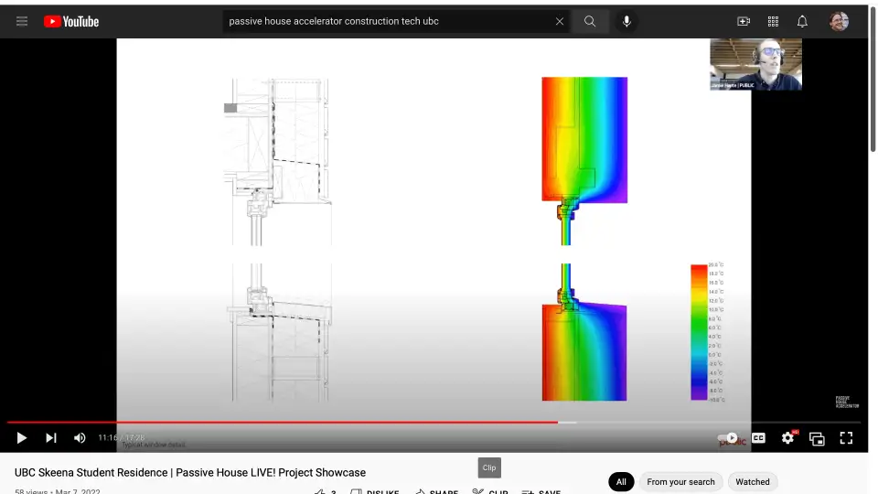Start voice search with microphone icon
The height and width of the screenshot is (494, 878).
pos(626,21)
